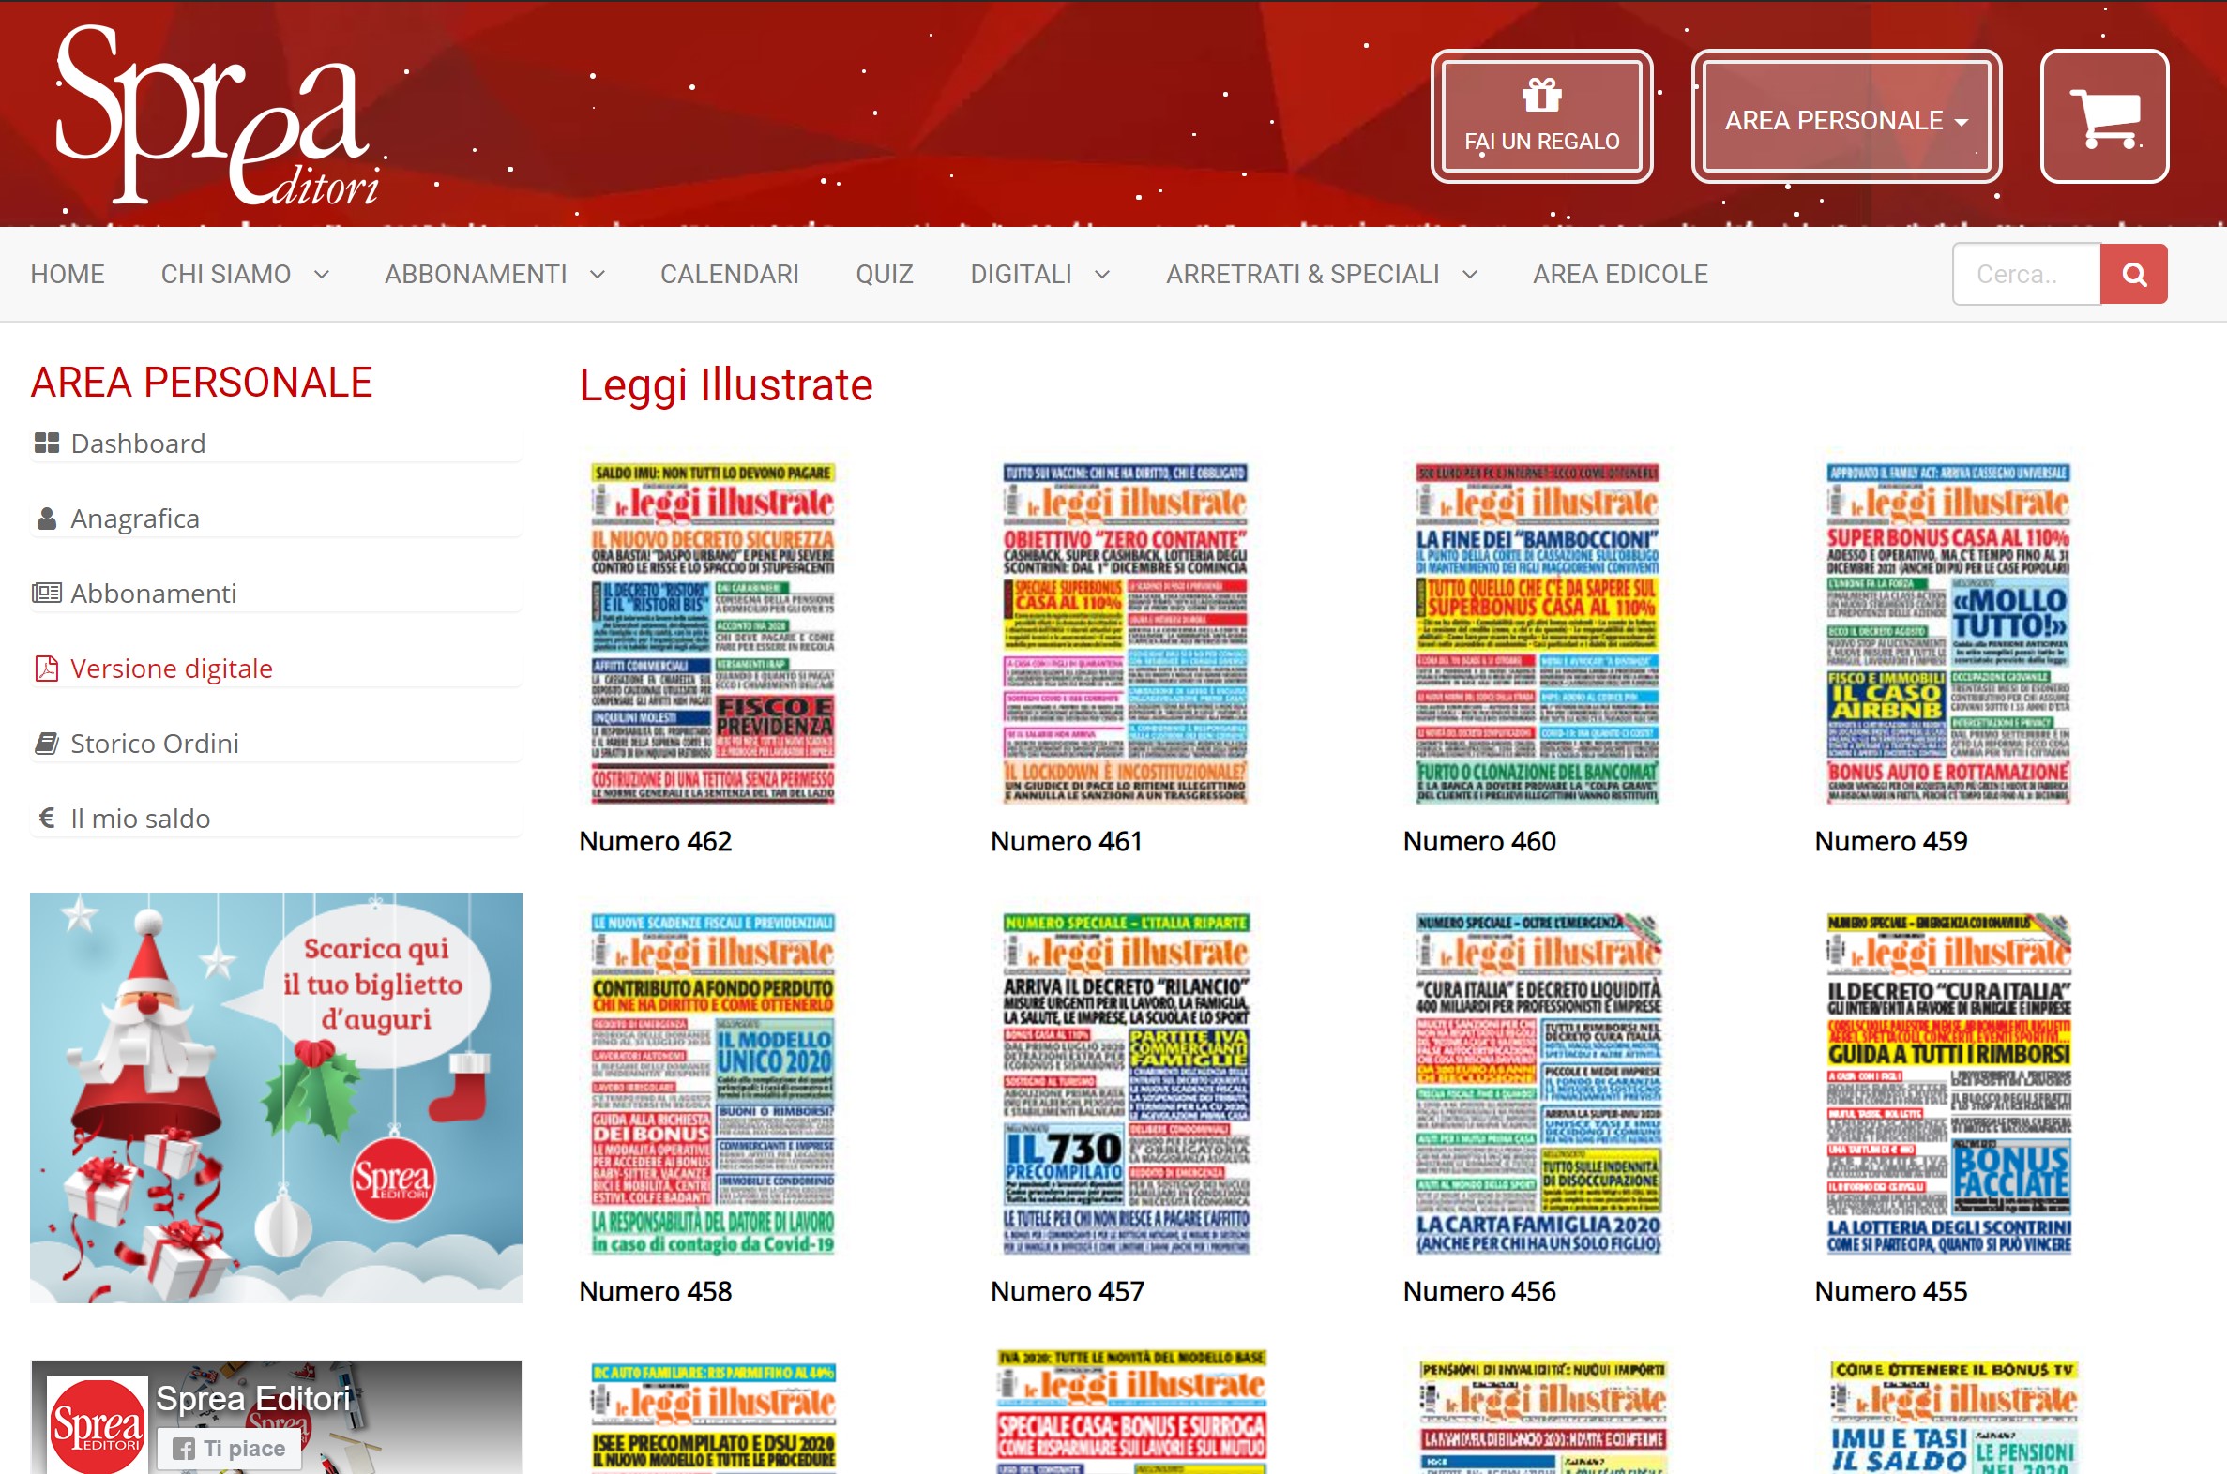The image size is (2227, 1474).
Task: Click the 'Numero 461' title text
Action: pos(1067,841)
